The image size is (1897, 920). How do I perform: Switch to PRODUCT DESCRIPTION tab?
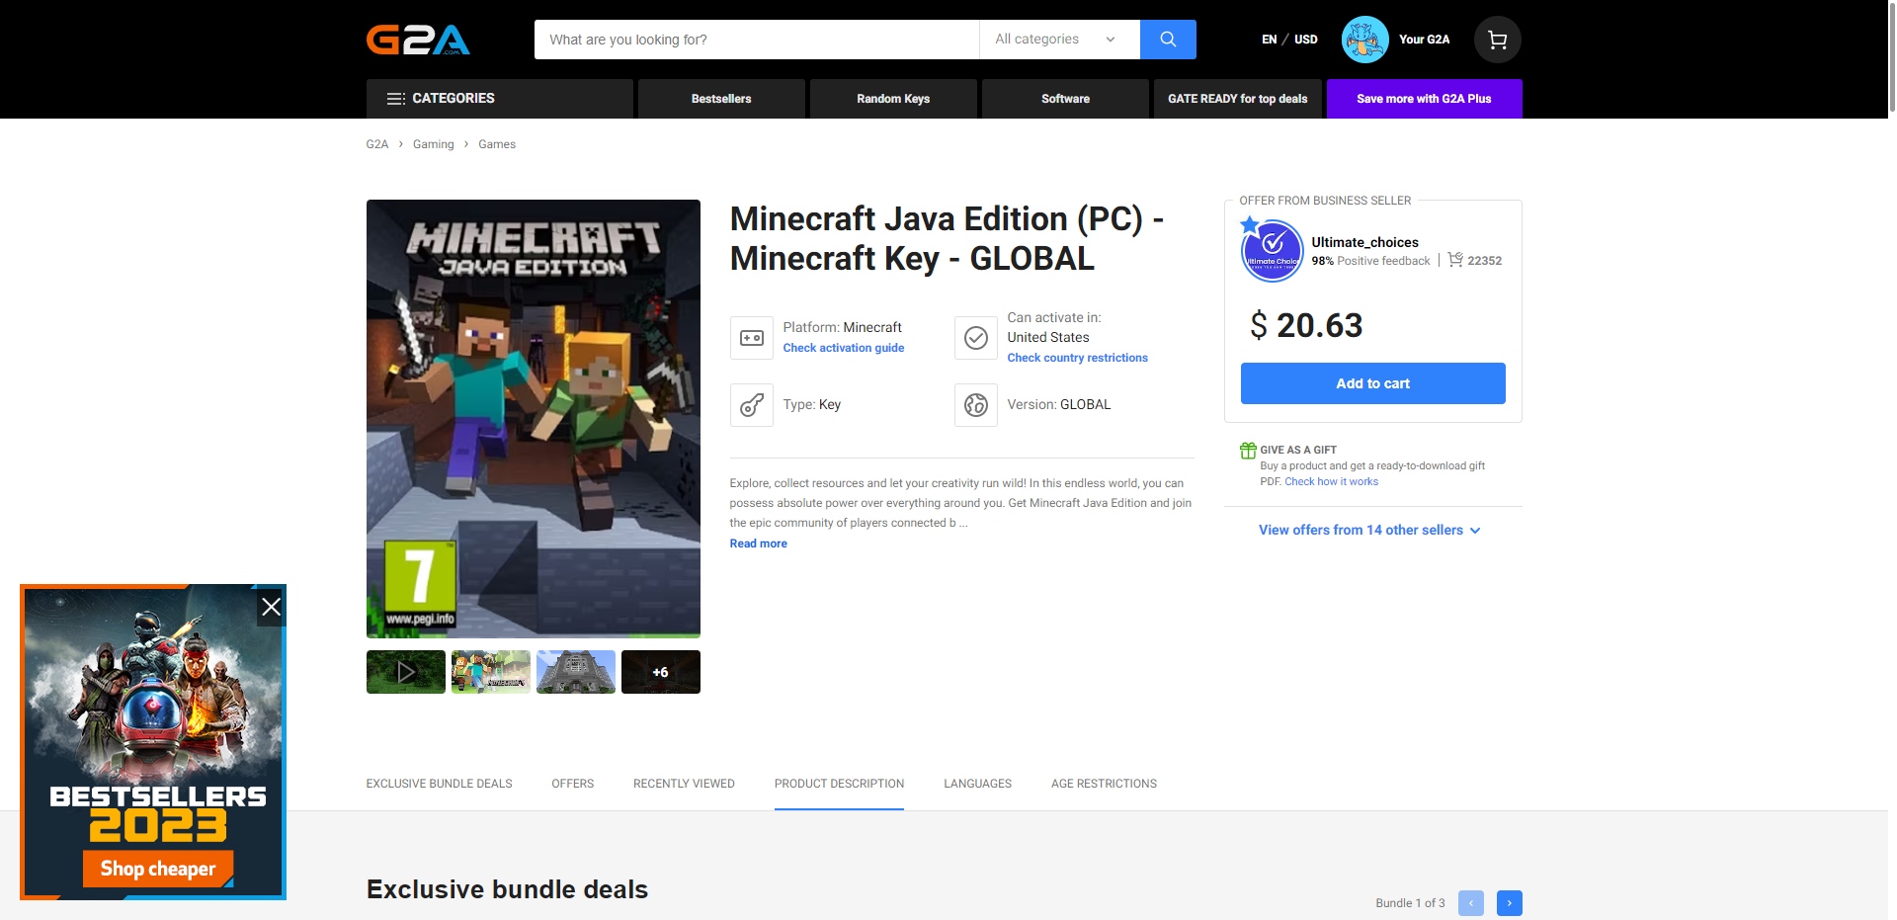839,784
